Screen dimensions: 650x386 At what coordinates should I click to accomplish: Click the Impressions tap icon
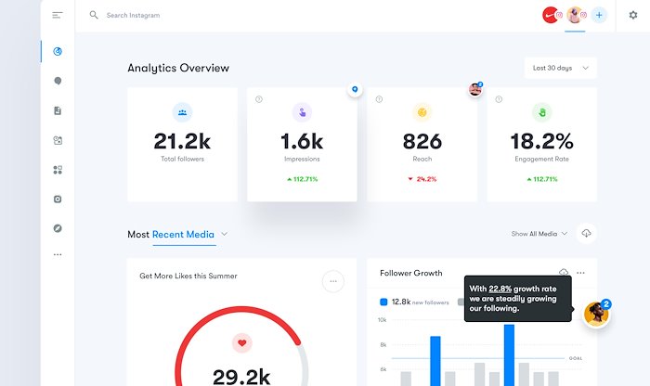coord(302,112)
